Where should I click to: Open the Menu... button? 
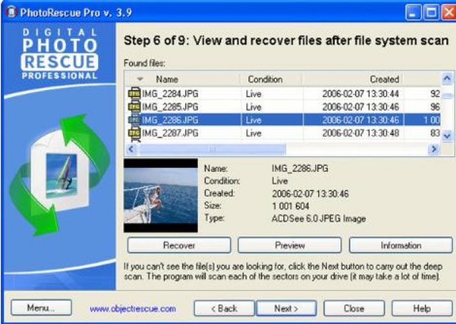[41, 308]
